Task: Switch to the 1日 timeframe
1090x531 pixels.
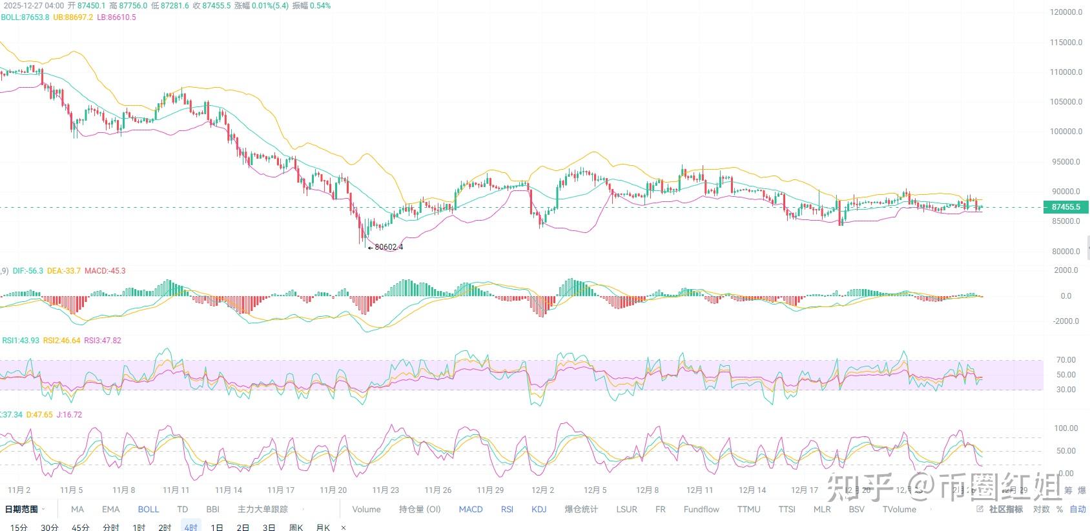Action: click(217, 527)
